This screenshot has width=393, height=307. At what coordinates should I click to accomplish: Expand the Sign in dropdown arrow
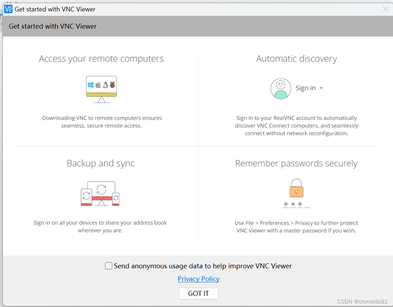[x=321, y=88]
